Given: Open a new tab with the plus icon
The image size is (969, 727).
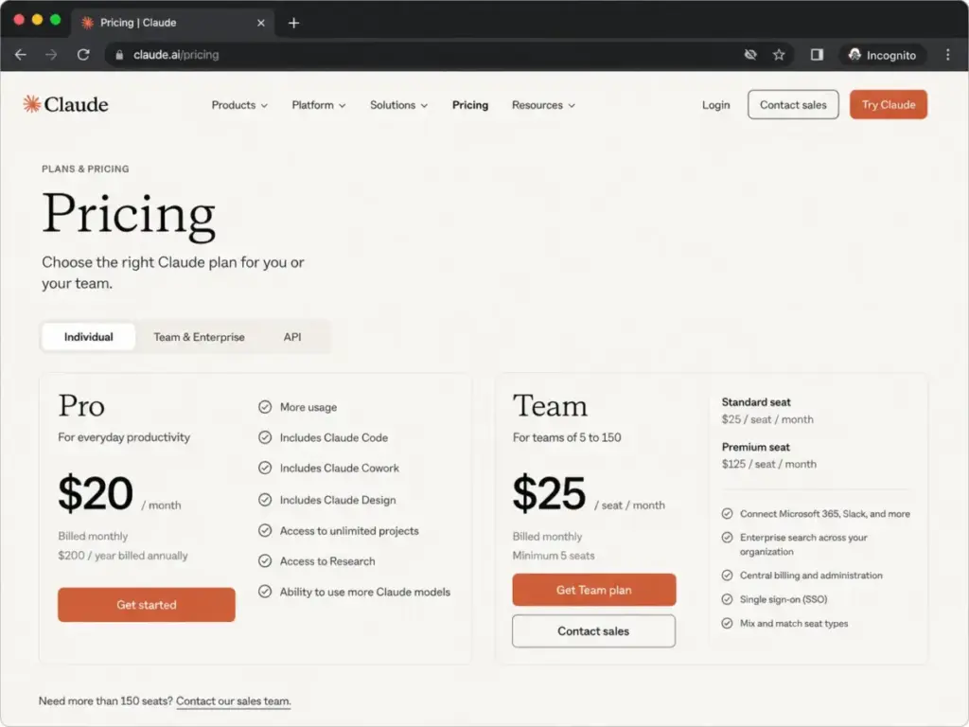Looking at the screenshot, I should [x=293, y=23].
